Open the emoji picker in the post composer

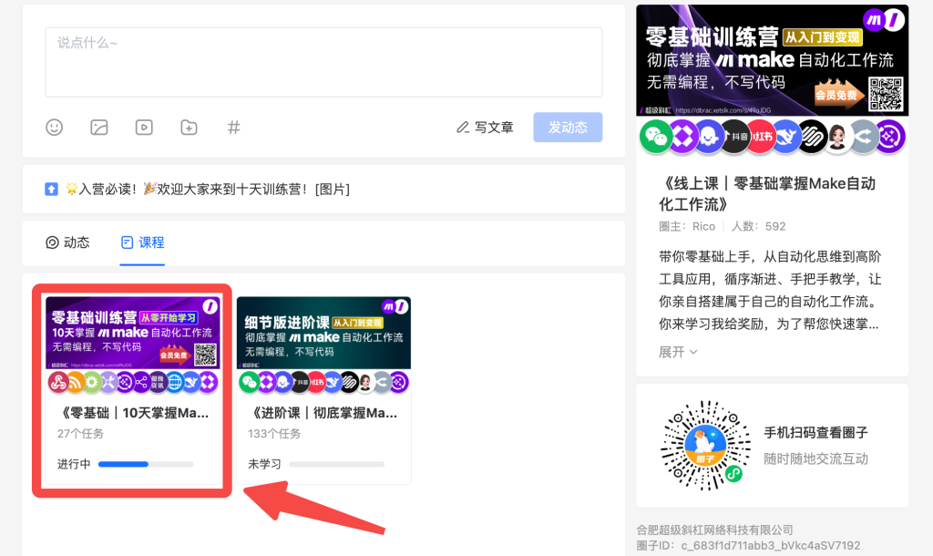click(x=54, y=128)
